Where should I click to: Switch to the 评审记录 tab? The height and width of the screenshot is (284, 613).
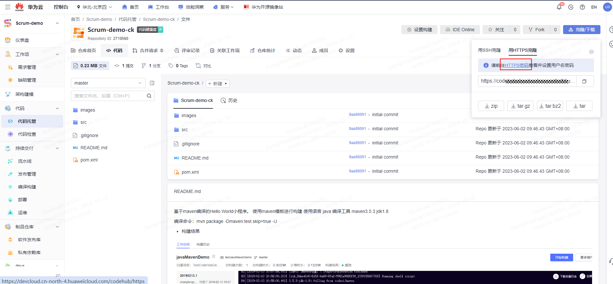(187, 50)
